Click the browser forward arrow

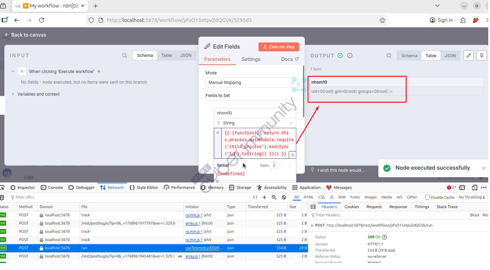(x=29, y=20)
